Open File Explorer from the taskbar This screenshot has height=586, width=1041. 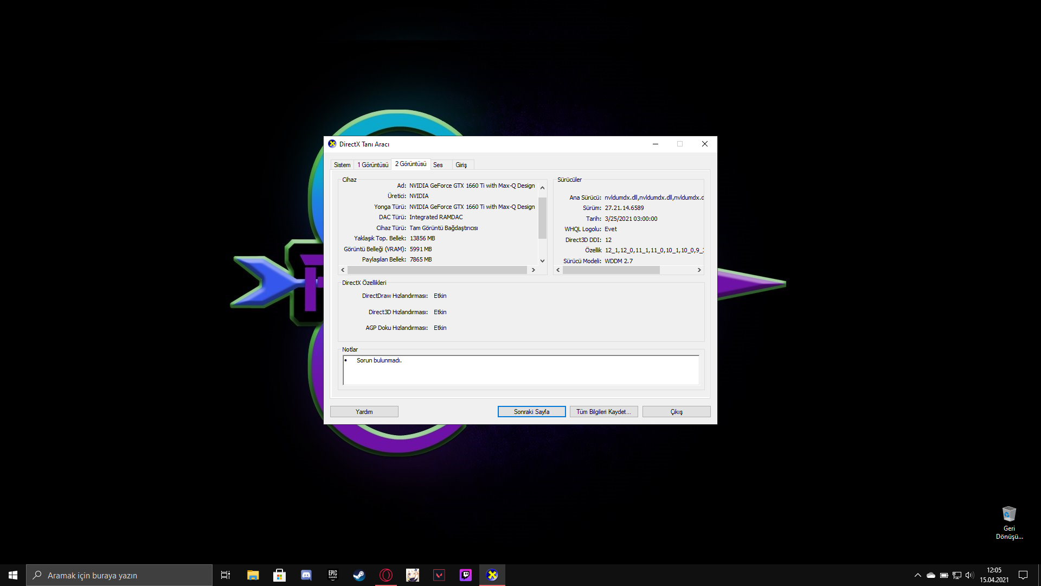pyautogui.click(x=253, y=575)
